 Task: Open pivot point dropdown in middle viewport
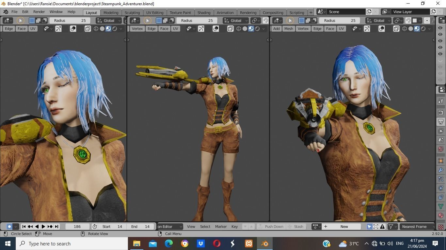point(256,21)
